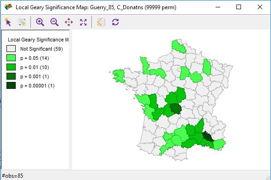Activate the Pan map tool
Screen dimensions: 271x180
pyautogui.click(x=69, y=22)
